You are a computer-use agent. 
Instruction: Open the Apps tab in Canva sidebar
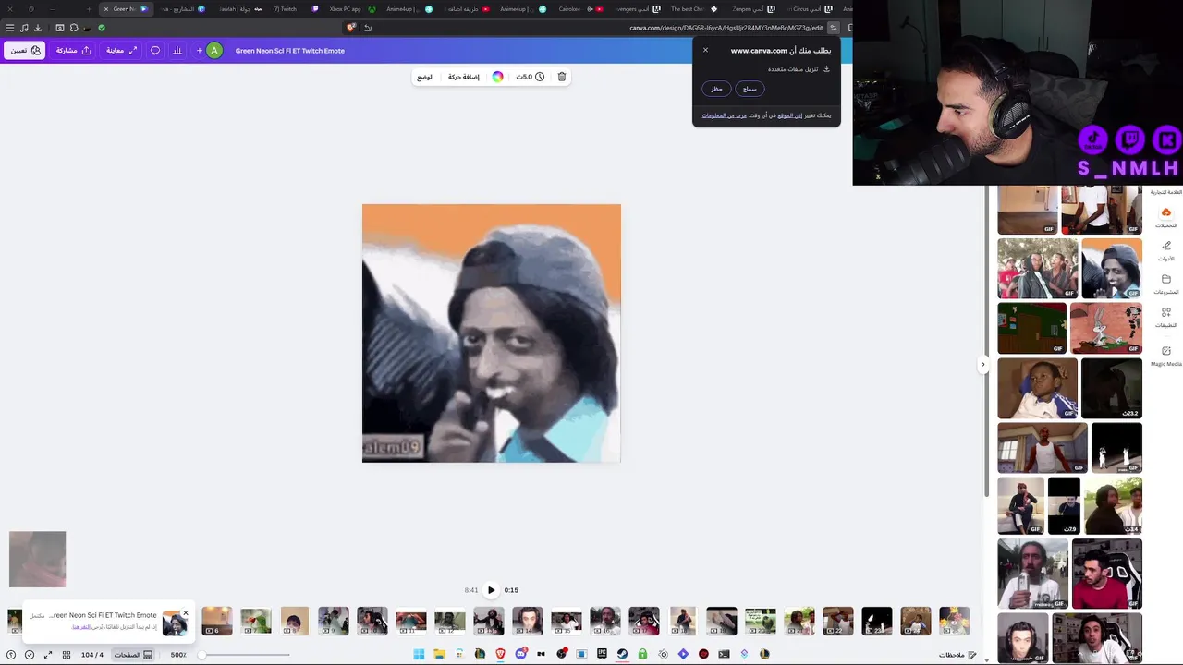1166,317
